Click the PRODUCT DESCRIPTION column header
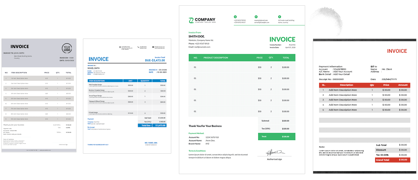Viewport: 418px width, 180px height. point(216,58)
